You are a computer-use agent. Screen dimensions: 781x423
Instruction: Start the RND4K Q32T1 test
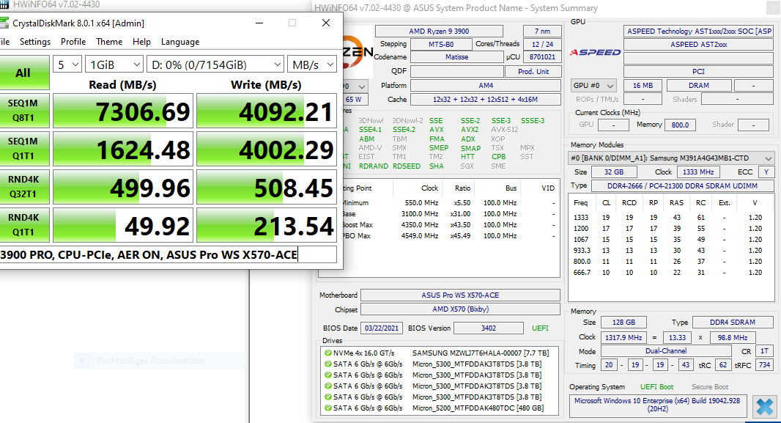click(x=23, y=187)
